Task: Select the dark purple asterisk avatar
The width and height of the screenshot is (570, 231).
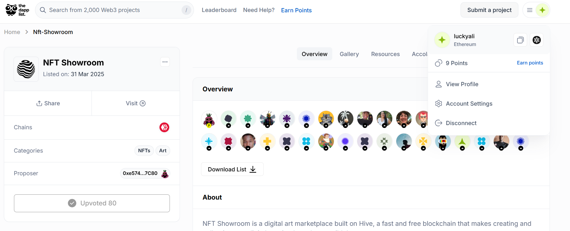Action: pyautogui.click(x=287, y=119)
